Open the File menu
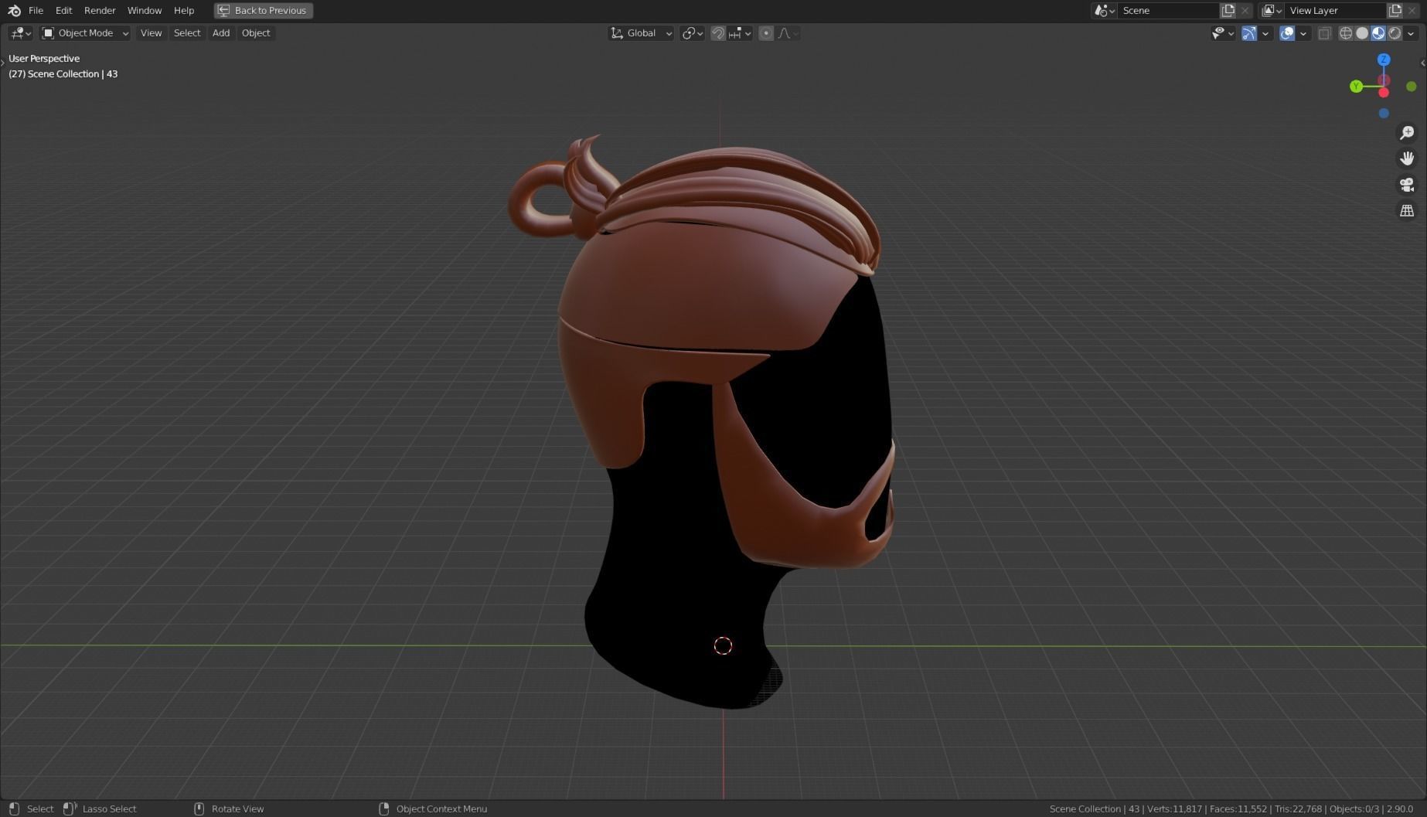Image resolution: width=1427 pixels, height=817 pixels. pos(36,11)
